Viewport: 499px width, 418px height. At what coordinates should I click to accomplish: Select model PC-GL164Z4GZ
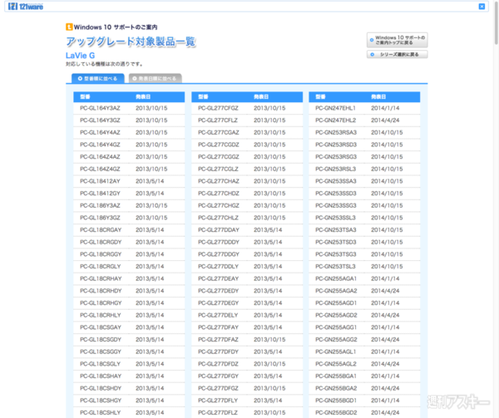click(x=100, y=169)
